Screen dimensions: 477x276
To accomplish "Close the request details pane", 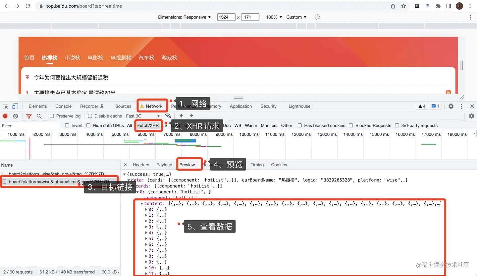I will click(x=125, y=165).
